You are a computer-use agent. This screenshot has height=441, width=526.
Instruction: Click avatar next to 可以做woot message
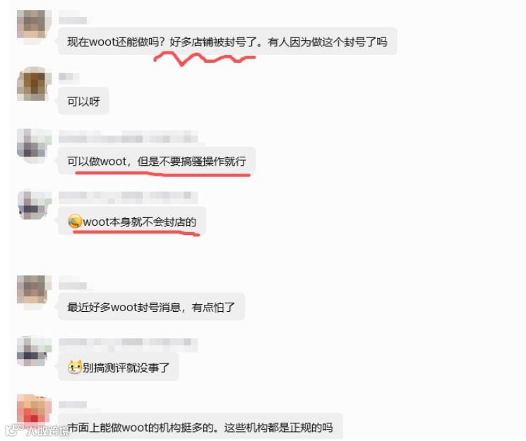click(34, 143)
